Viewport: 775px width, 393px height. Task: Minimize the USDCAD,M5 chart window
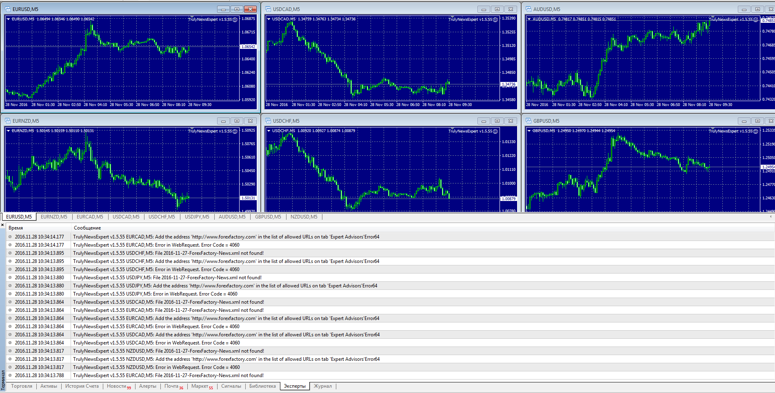484,9
